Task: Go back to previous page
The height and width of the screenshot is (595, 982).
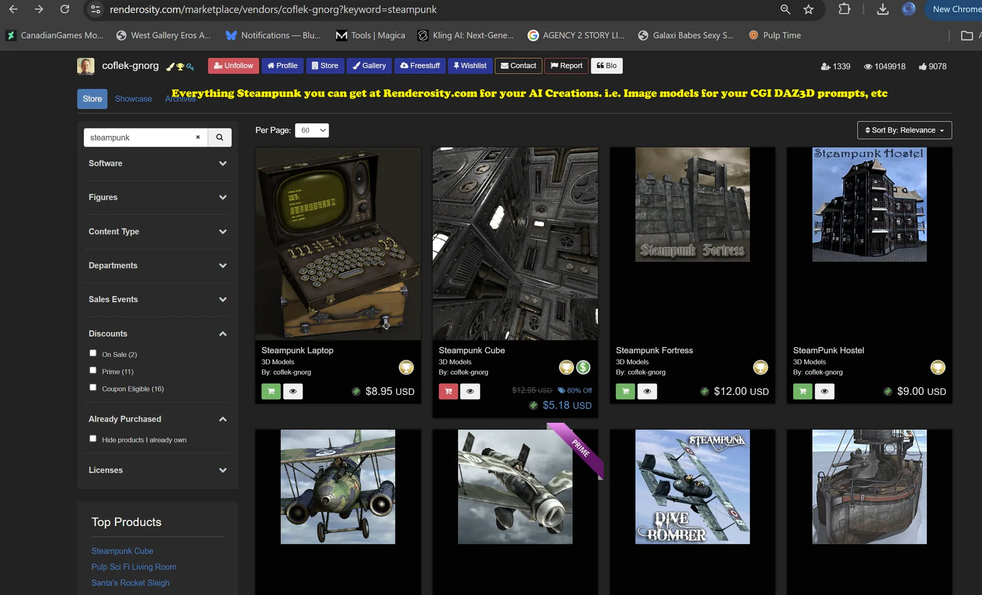Action: [x=14, y=9]
